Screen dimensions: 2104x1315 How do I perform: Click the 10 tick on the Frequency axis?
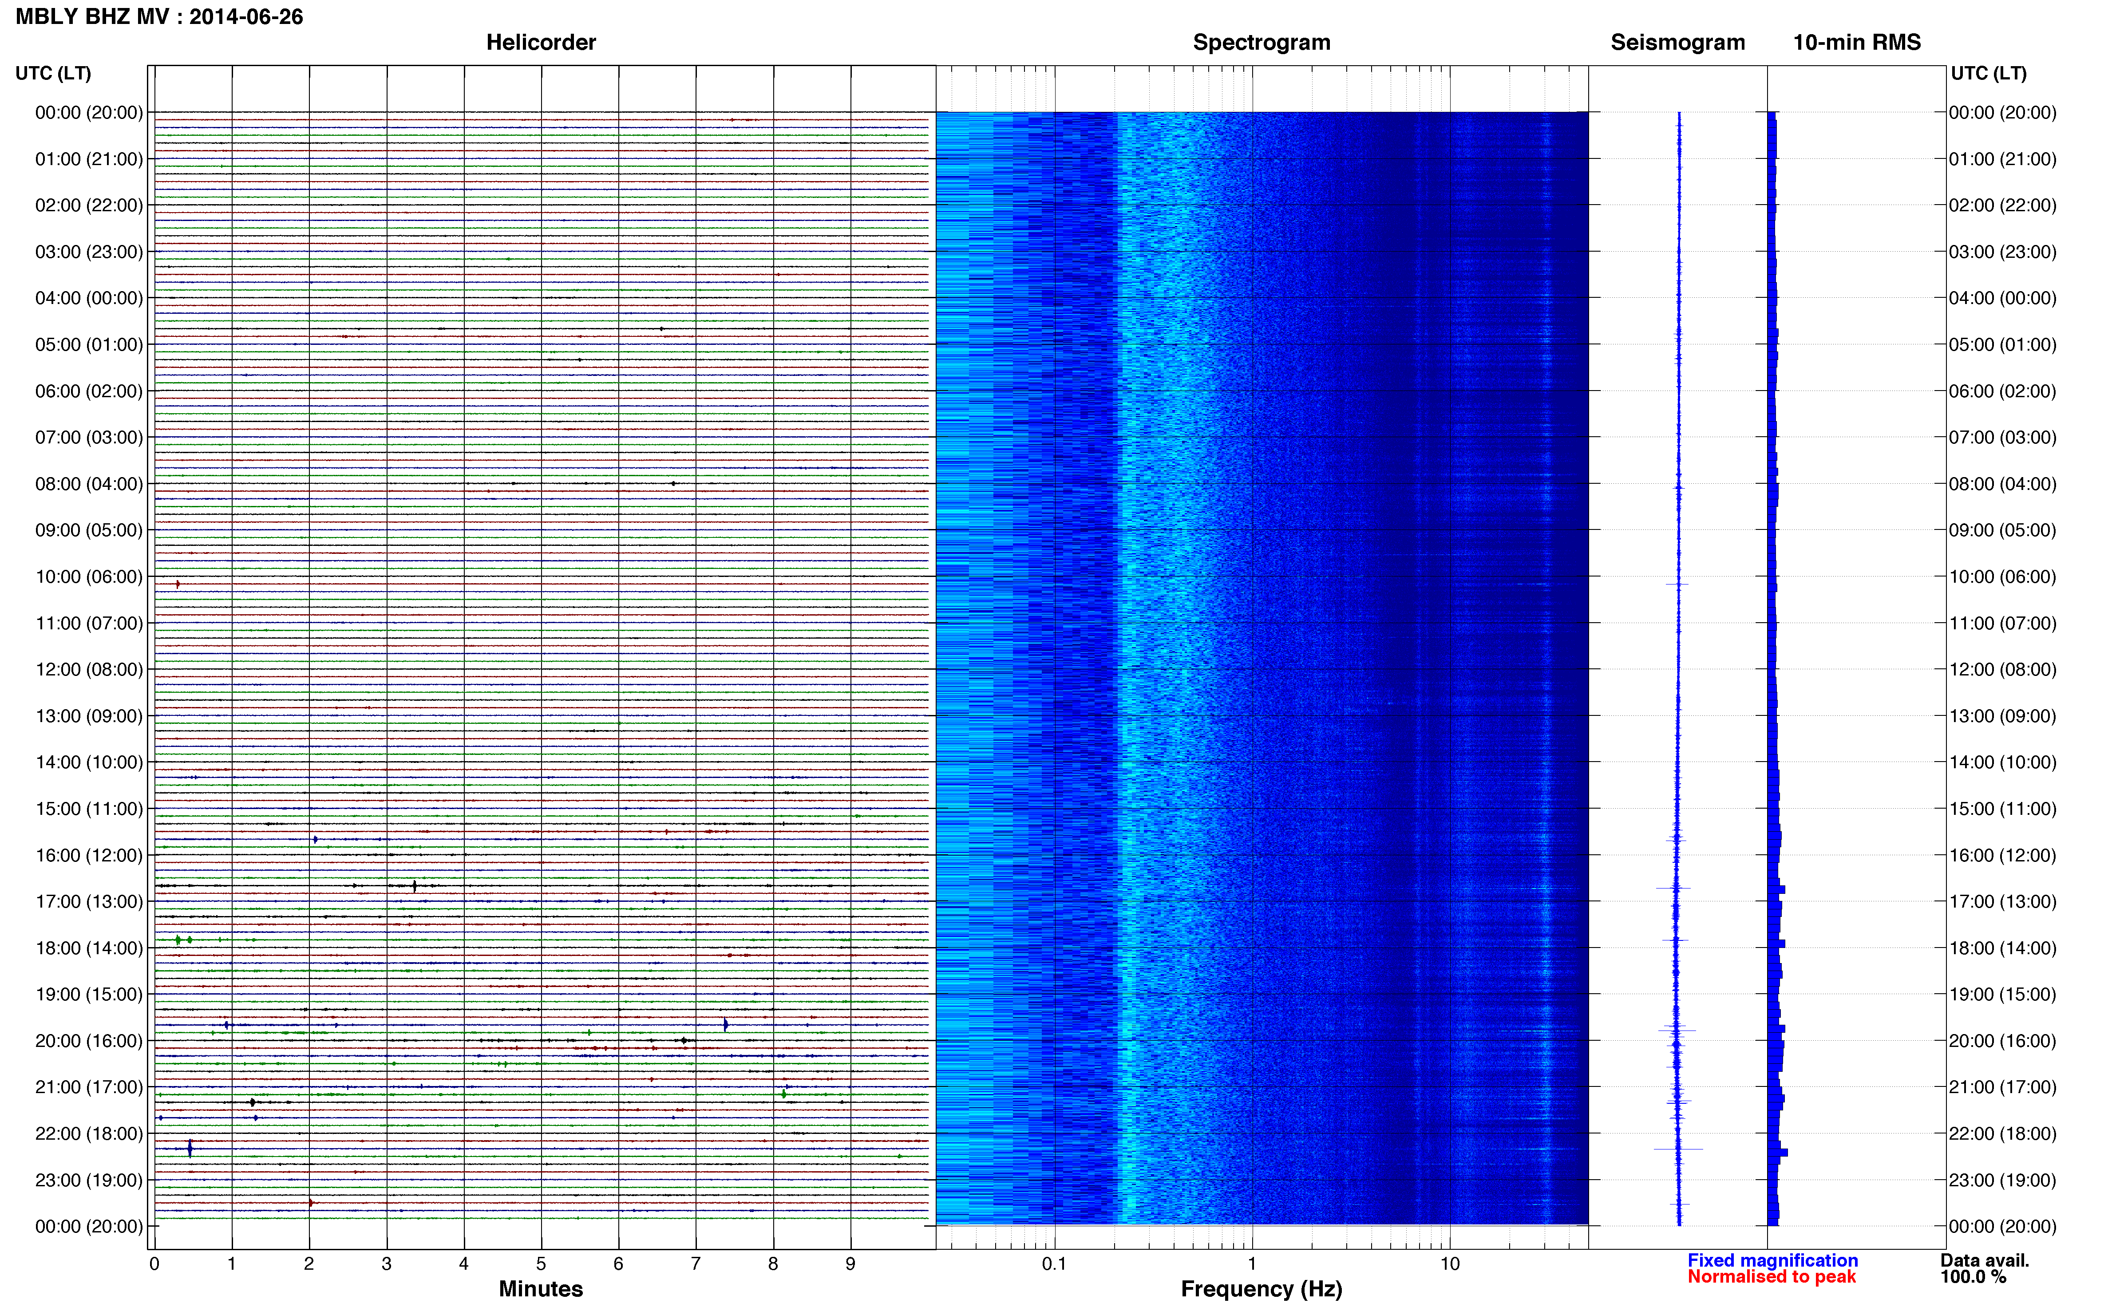(1450, 1264)
